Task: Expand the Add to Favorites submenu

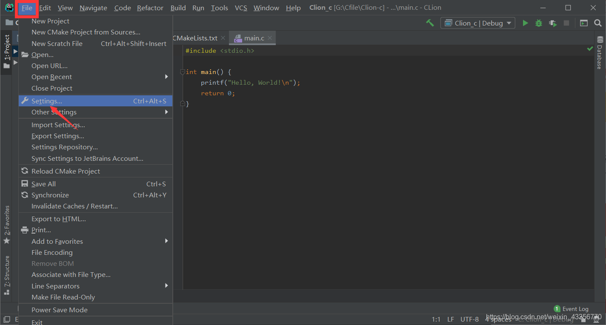Action: (96, 241)
